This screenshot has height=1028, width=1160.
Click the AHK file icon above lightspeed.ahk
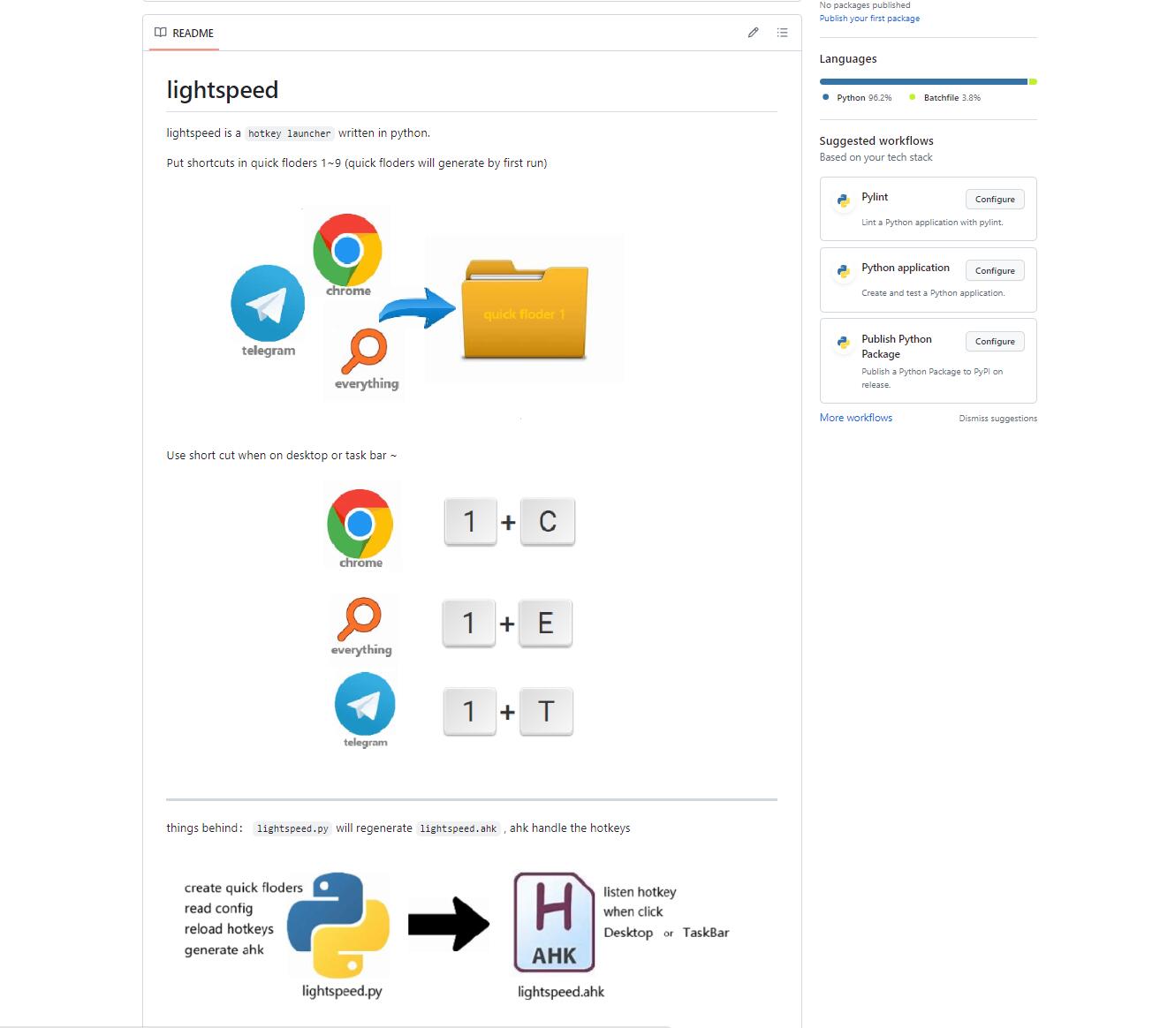pos(554,922)
